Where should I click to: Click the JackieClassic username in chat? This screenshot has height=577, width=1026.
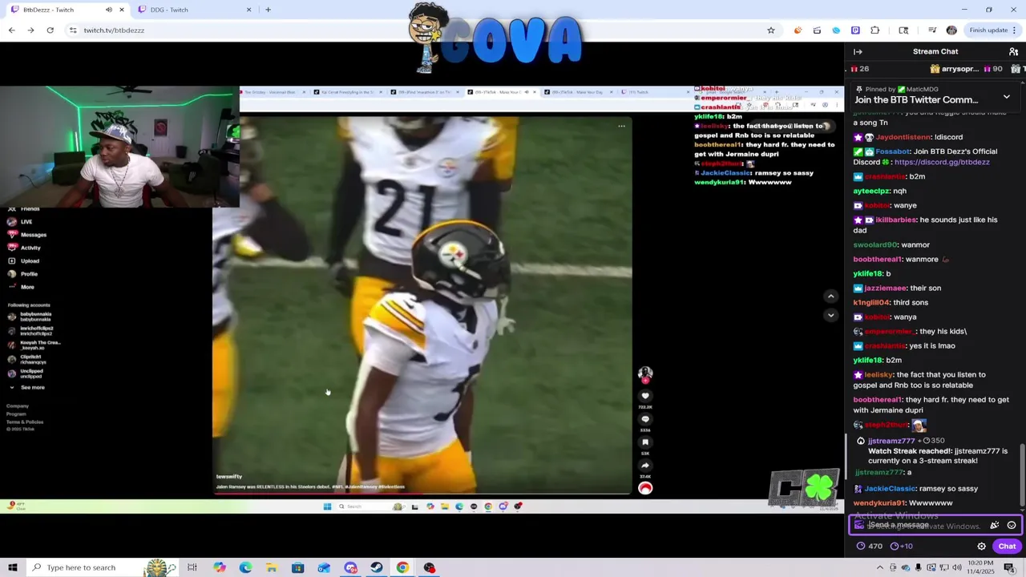click(x=890, y=488)
